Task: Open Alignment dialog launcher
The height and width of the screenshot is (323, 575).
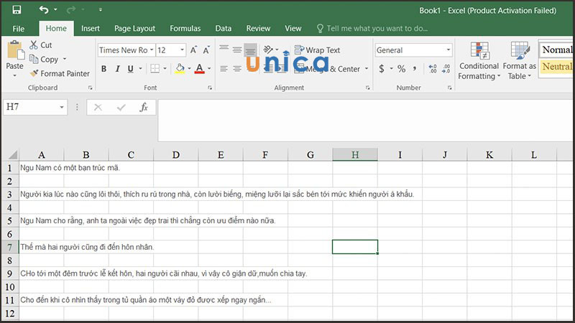Action: pos(367,88)
